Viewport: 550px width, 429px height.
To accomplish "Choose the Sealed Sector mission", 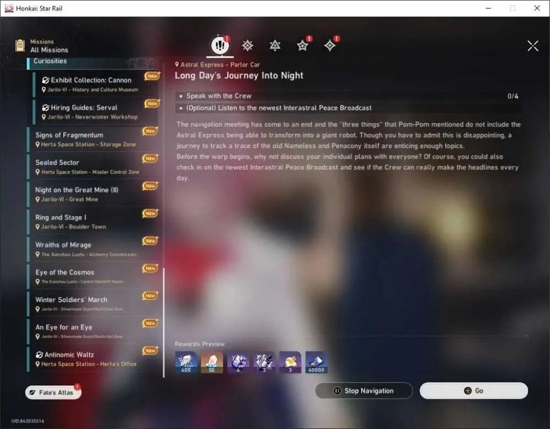I will click(x=92, y=167).
